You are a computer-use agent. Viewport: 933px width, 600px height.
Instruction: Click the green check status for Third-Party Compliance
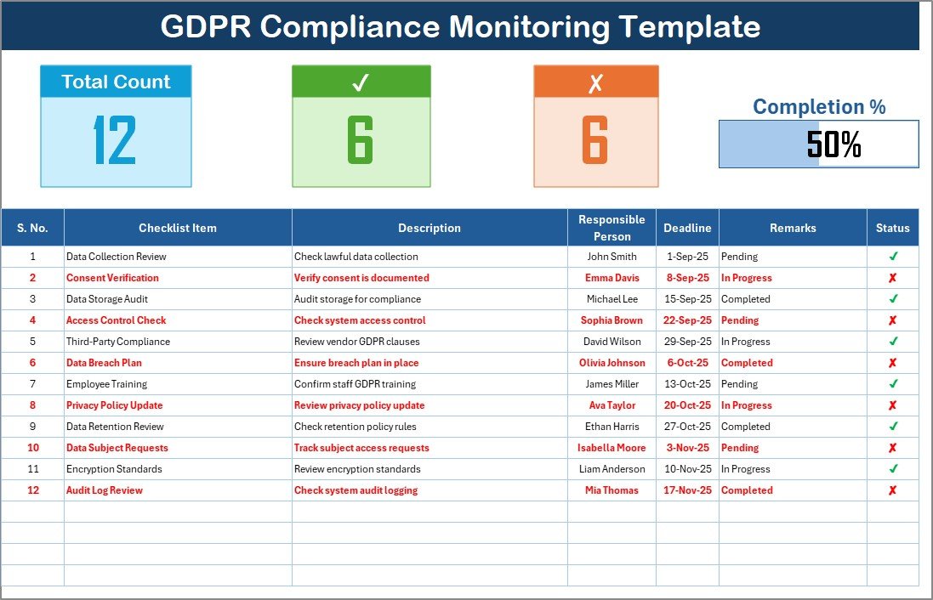893,342
